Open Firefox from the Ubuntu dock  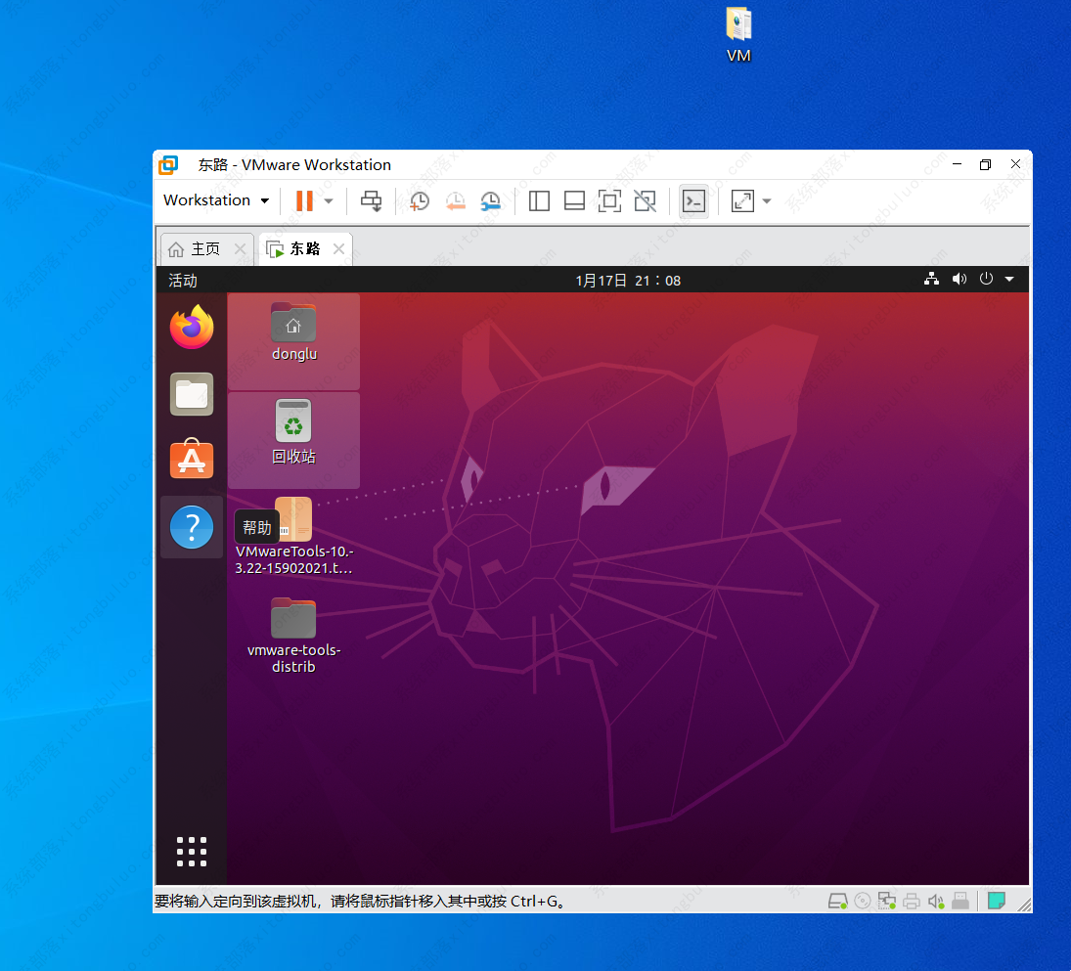point(192,328)
